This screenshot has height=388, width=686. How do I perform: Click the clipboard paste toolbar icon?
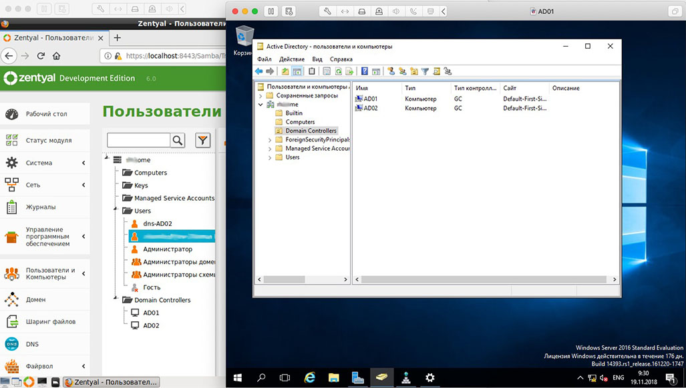[311, 71]
